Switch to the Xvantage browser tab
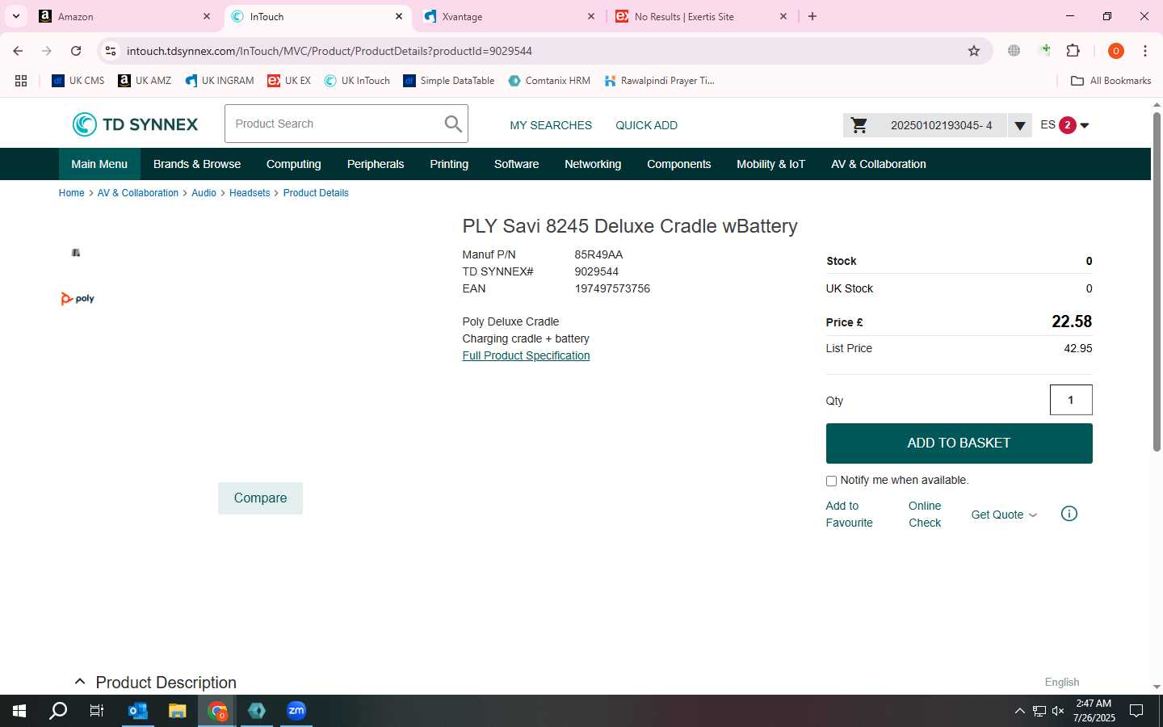The width and height of the screenshot is (1163, 727). (510, 16)
